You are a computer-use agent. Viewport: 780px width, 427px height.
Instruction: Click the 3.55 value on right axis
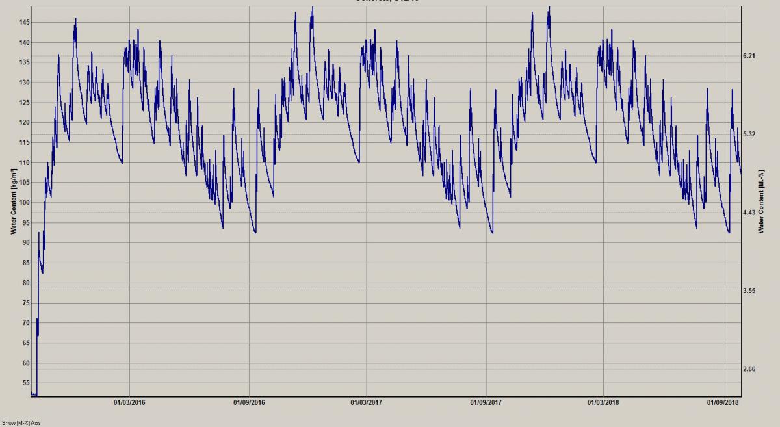pyautogui.click(x=749, y=291)
